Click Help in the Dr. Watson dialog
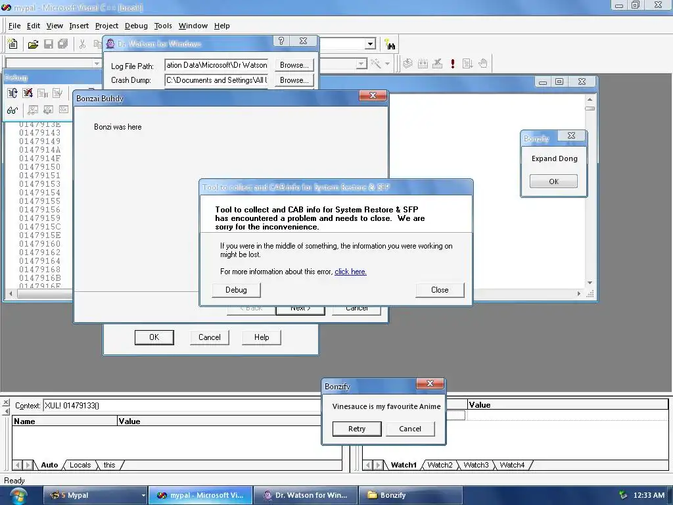The width and height of the screenshot is (673, 505). 262,337
